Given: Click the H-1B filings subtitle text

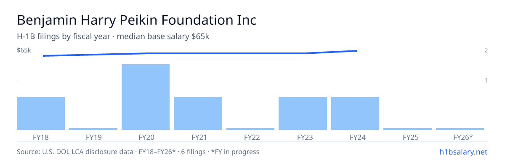Looking at the screenshot, I should [x=113, y=37].
